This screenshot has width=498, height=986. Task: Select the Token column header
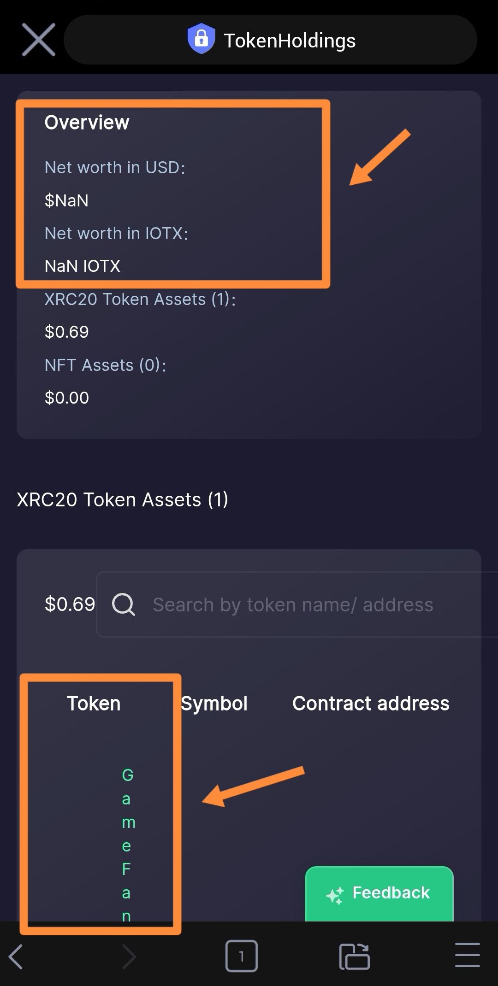[x=94, y=704]
